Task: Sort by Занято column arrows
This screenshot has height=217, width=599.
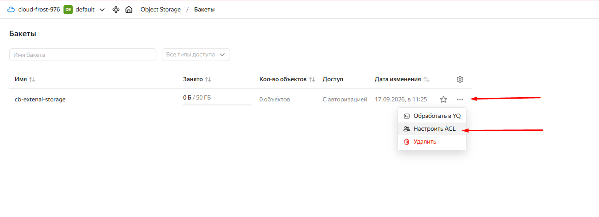Action: (x=208, y=79)
